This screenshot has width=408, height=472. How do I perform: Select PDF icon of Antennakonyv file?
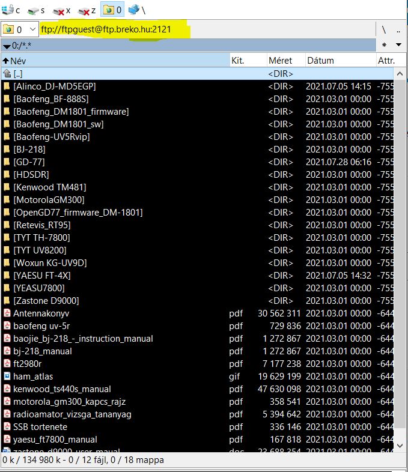pos(7,313)
